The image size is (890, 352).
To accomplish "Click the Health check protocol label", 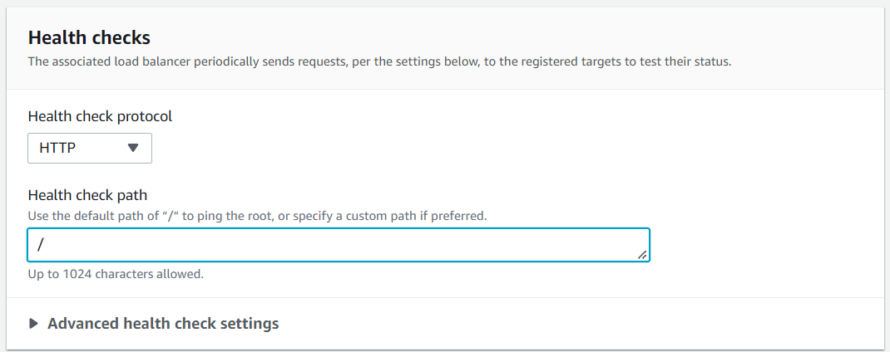I will coord(100,116).
